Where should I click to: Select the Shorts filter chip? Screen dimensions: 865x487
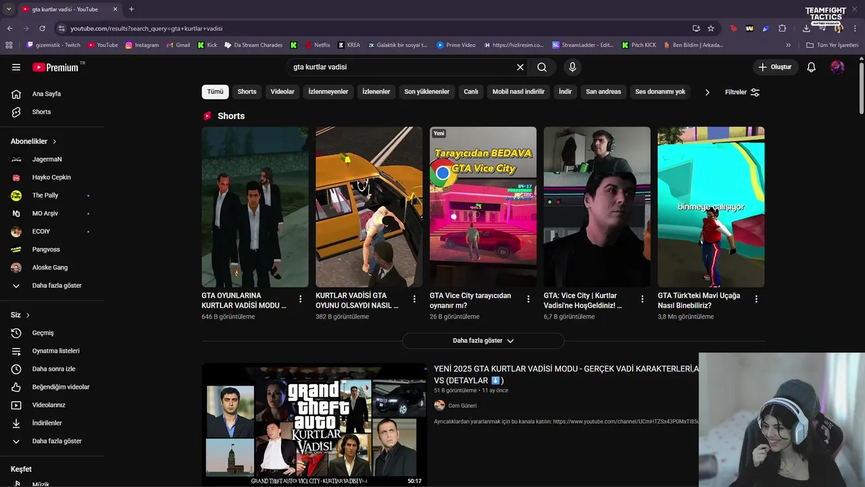pos(247,92)
